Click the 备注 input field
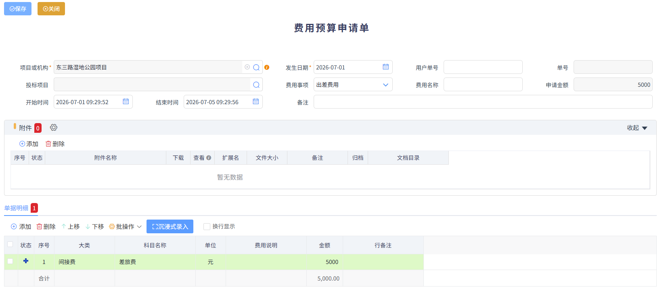The height and width of the screenshot is (289, 664). coord(483,102)
